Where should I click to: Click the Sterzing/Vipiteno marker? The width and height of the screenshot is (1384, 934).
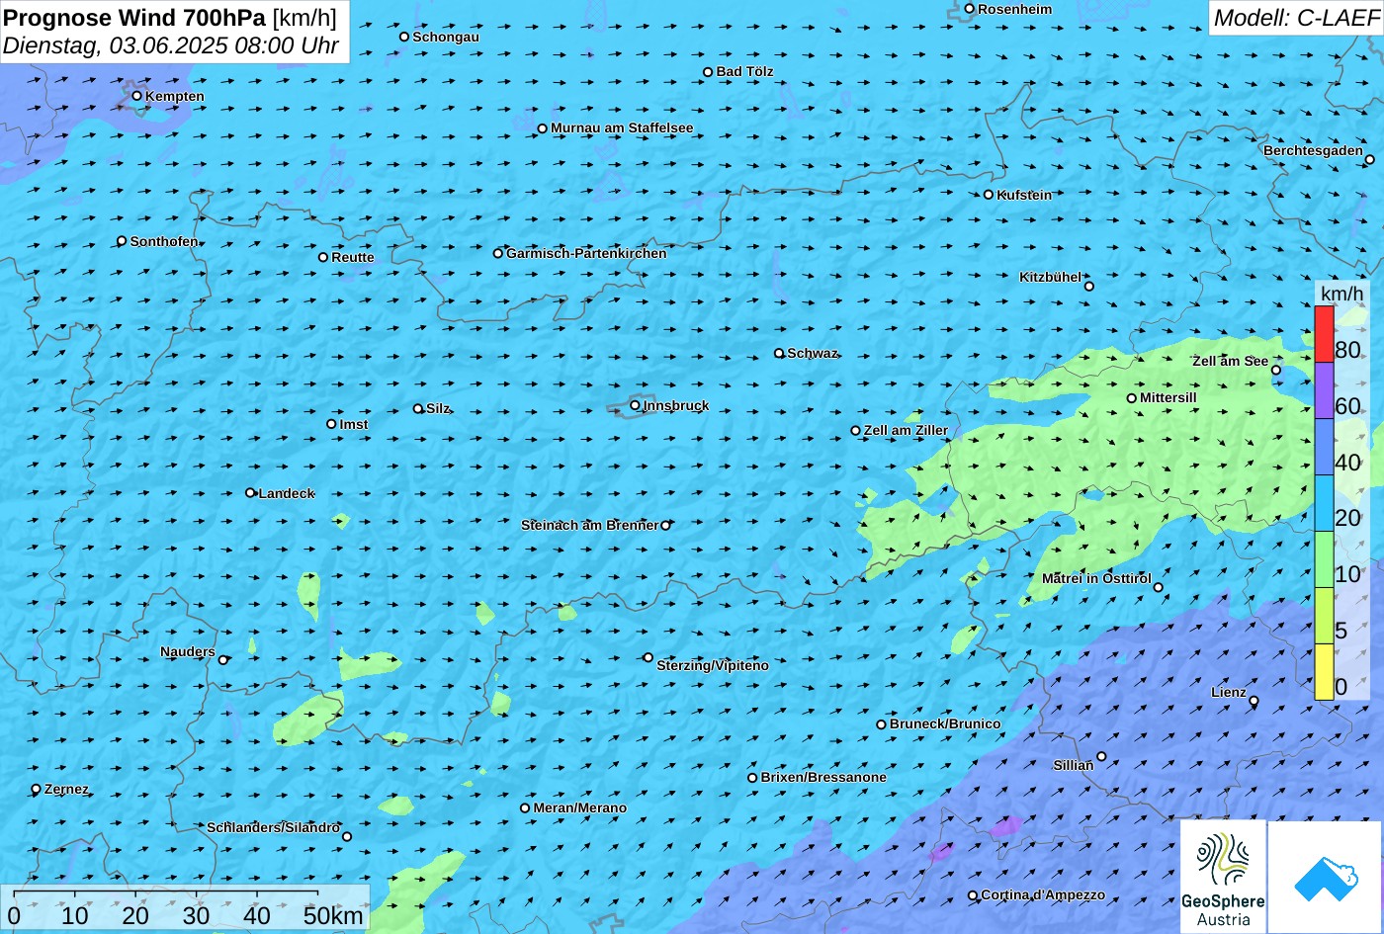[649, 657]
